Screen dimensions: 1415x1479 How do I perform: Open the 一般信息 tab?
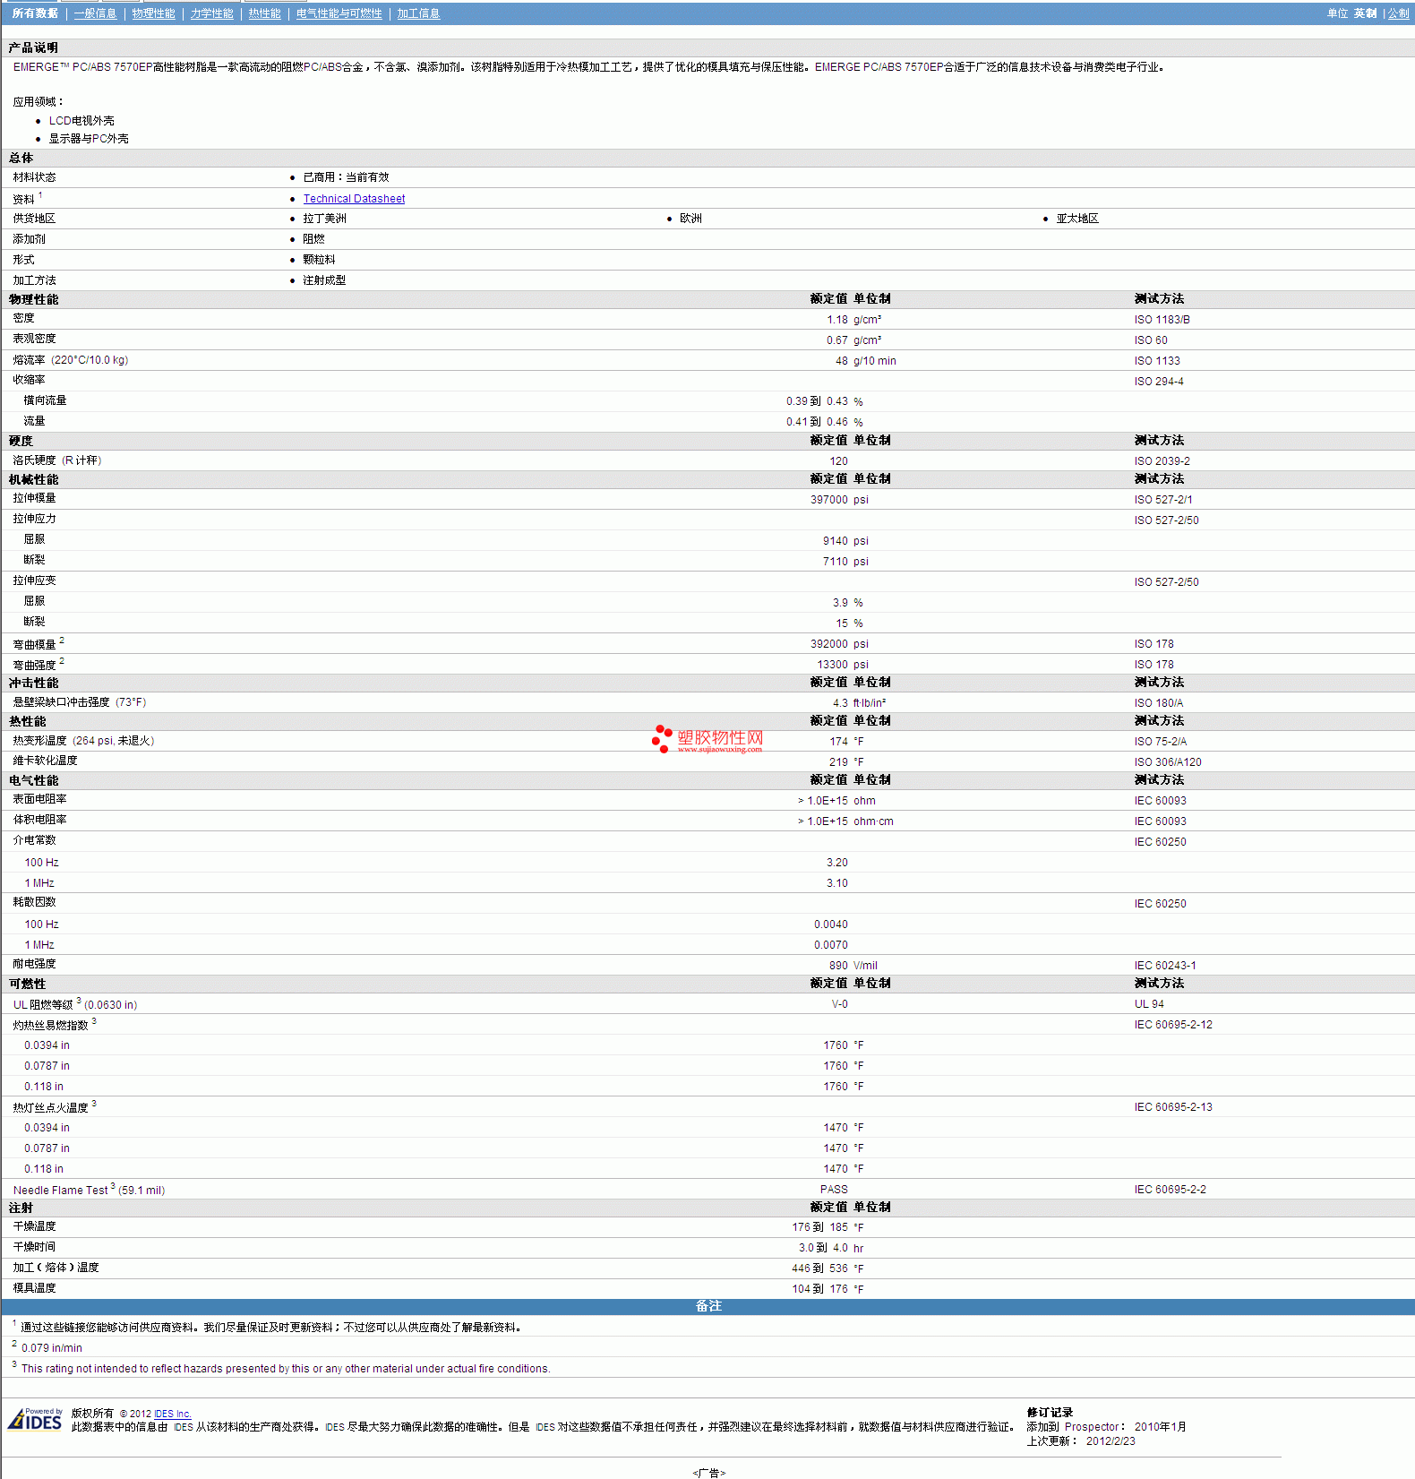point(95,13)
